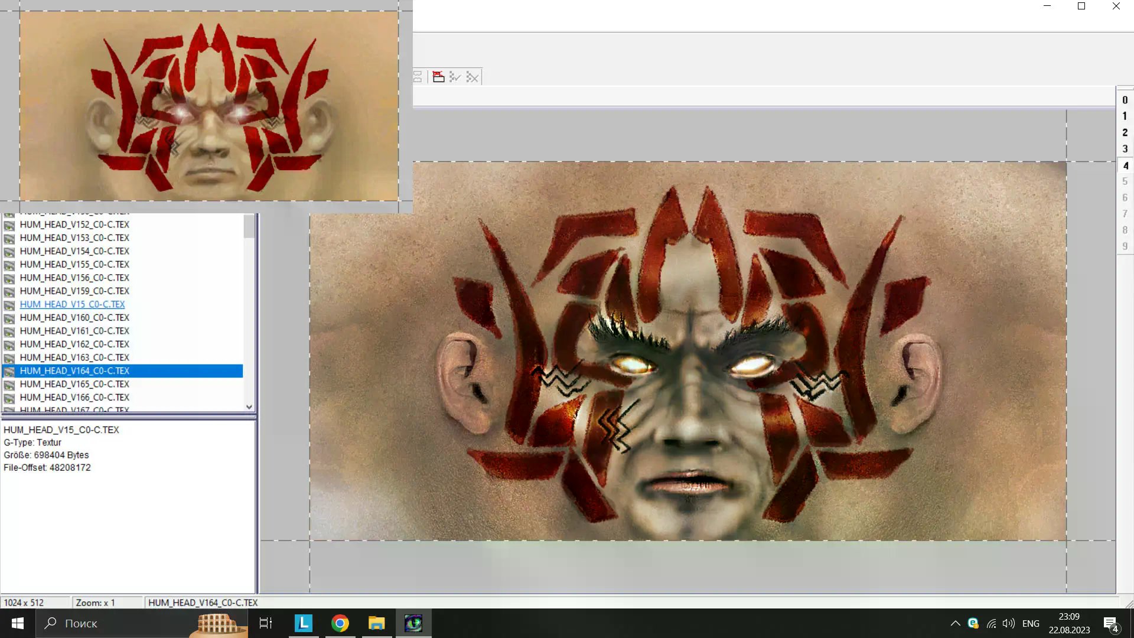Show hidden system tray icons

point(955,623)
